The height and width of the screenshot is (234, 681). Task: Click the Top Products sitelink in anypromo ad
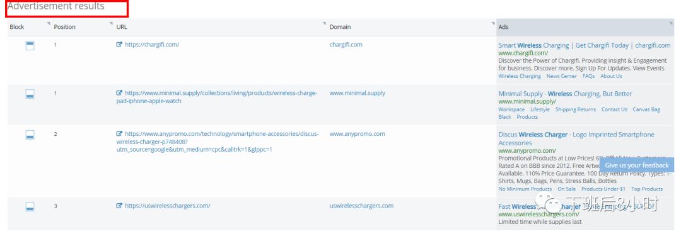coord(647,189)
